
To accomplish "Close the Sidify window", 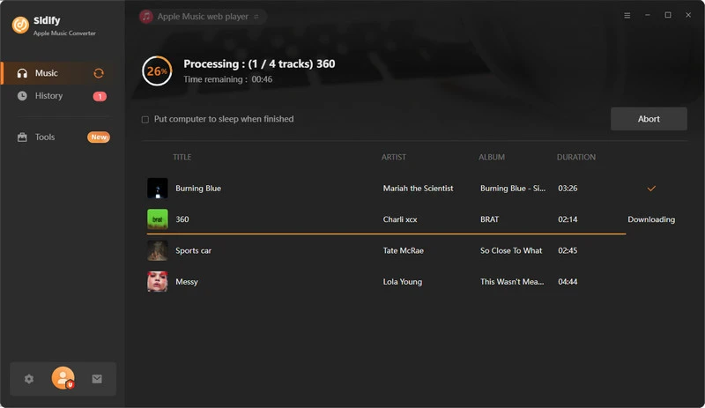I will (688, 15).
